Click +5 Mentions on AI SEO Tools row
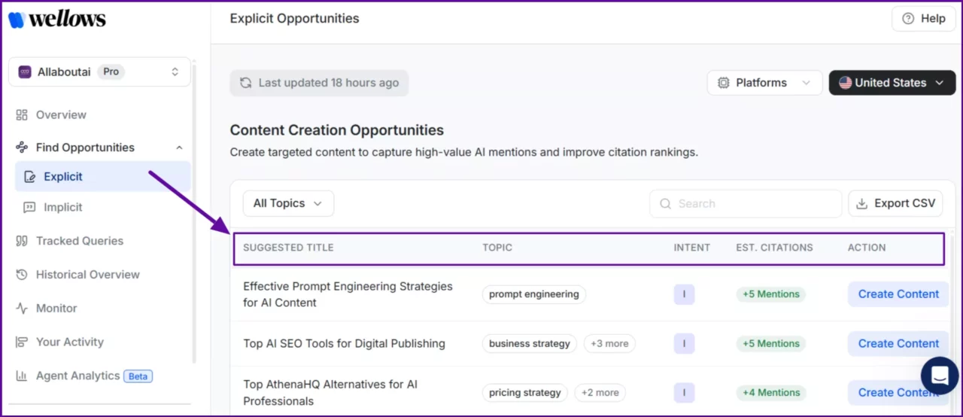Image resolution: width=963 pixels, height=417 pixels. pyautogui.click(x=771, y=344)
